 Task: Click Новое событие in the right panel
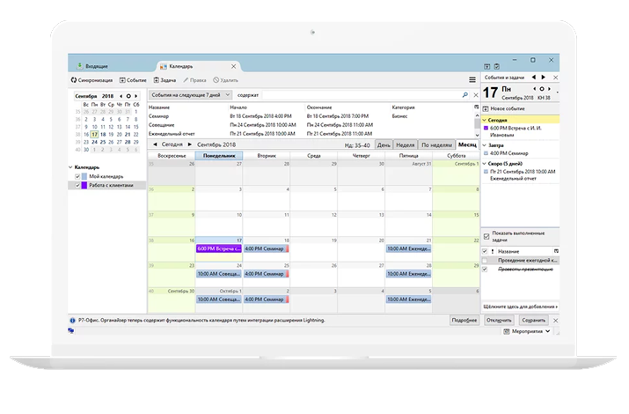coord(508,108)
